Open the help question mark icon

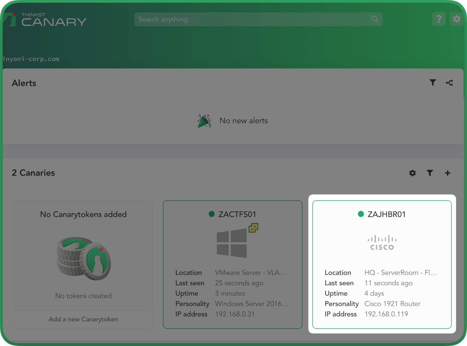click(x=439, y=19)
